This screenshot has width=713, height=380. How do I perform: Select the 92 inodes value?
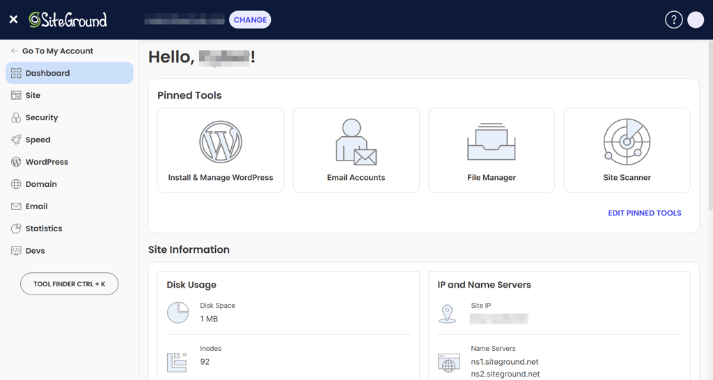click(205, 362)
